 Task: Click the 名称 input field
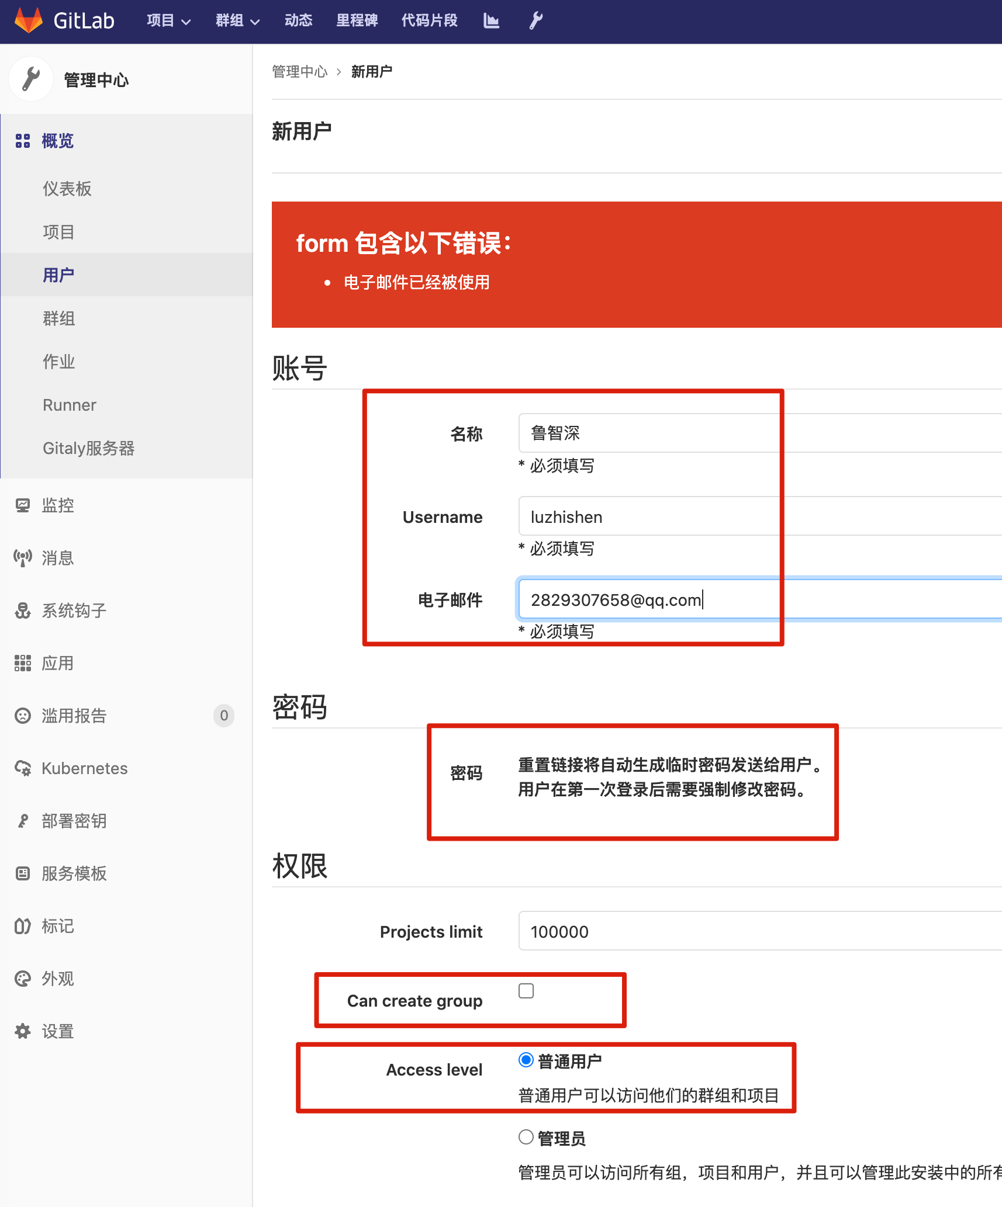760,433
